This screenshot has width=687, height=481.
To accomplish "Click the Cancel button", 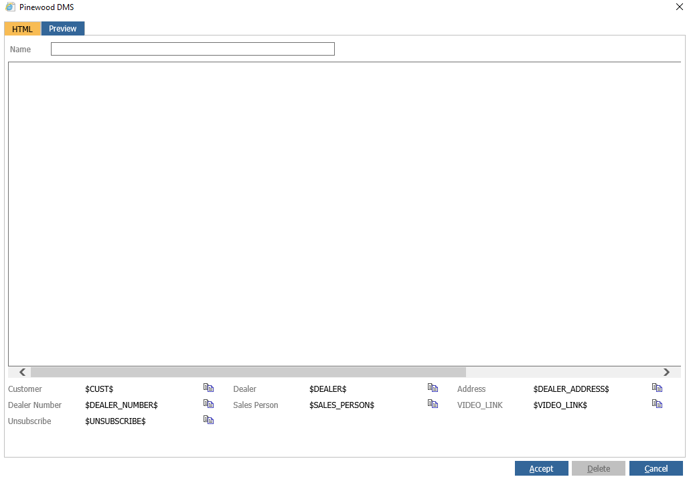I will [656, 468].
